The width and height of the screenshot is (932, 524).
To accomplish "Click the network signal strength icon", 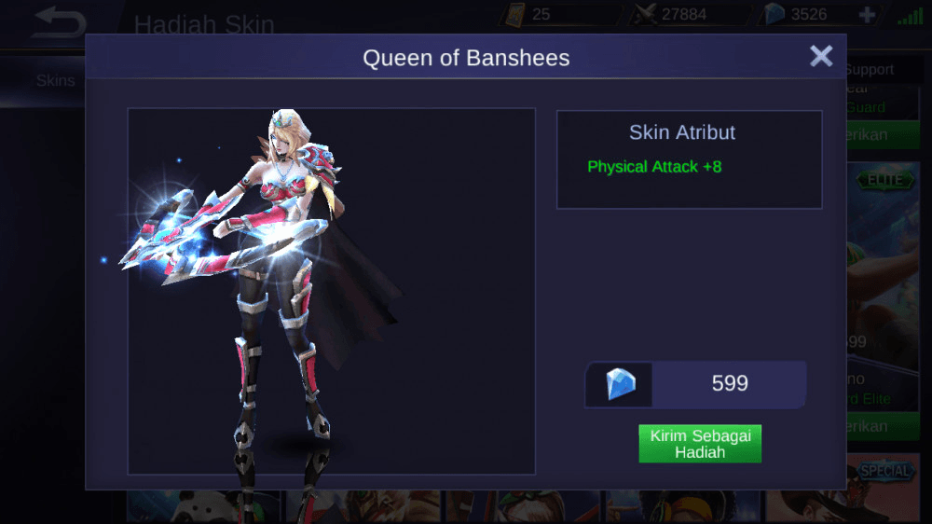I will [910, 16].
